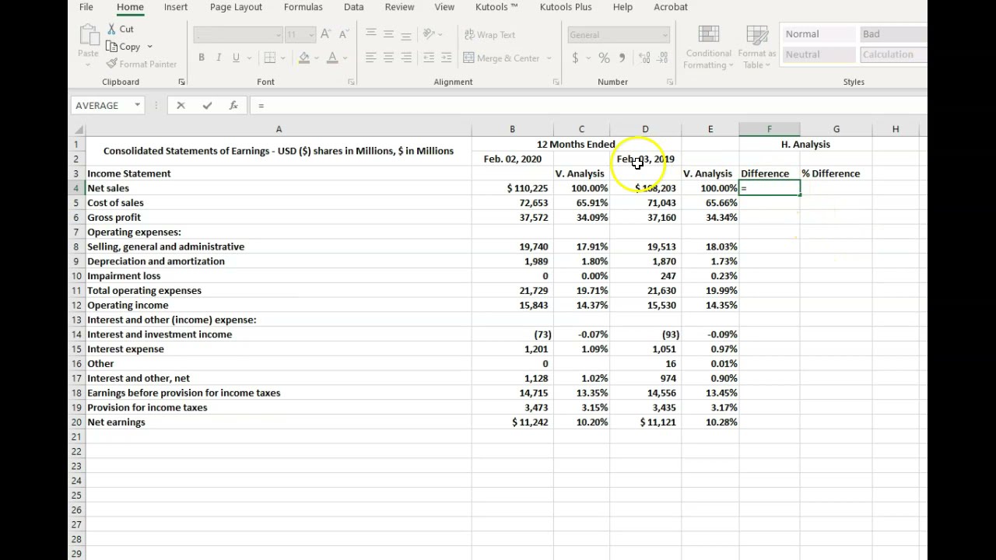996x560 pixels.
Task: Click the Paste clipboard icon
Action: tap(89, 35)
